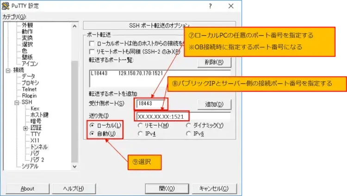Click the question mark help button in title bar
This screenshot has height=196, width=347.
point(211,6)
